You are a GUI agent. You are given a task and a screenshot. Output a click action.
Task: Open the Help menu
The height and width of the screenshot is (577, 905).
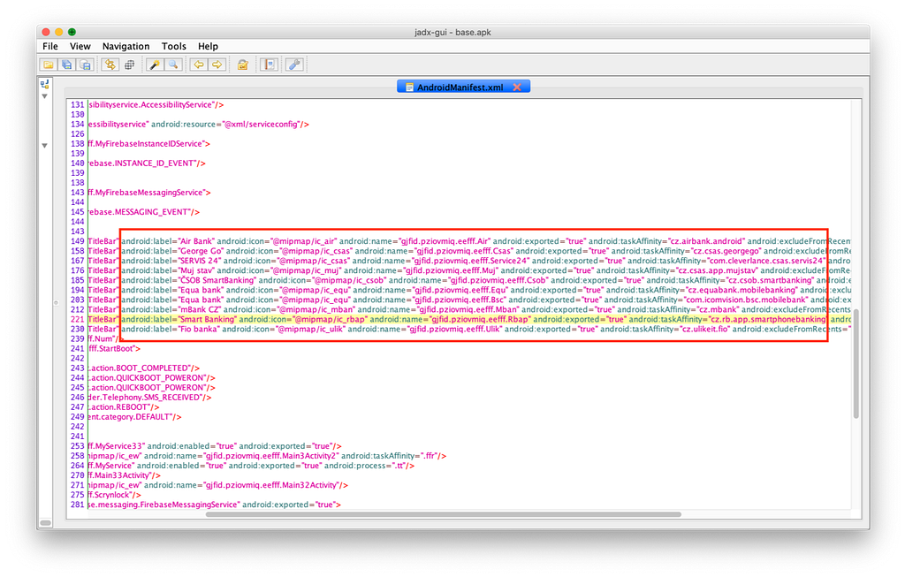coord(208,46)
